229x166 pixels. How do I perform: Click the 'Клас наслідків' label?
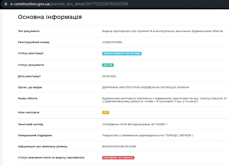(29, 112)
